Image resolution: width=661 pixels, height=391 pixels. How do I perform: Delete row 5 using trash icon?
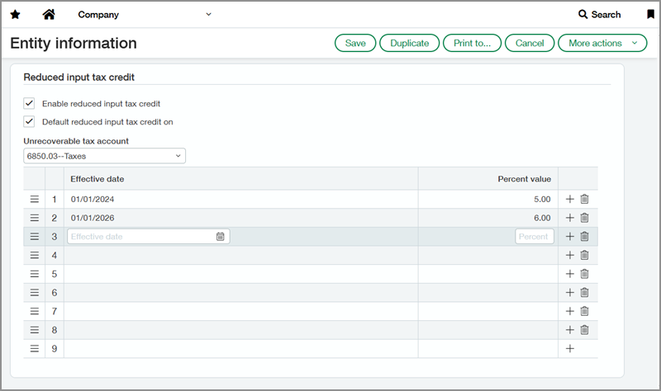pyautogui.click(x=584, y=274)
